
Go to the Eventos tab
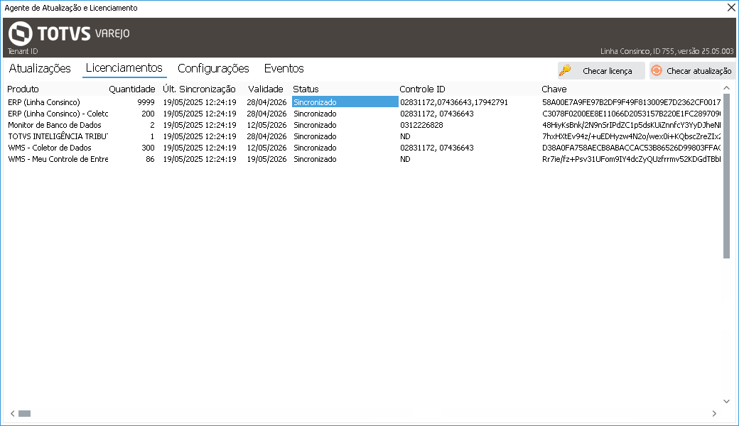[284, 68]
